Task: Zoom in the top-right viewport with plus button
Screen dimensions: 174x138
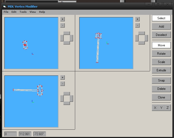Action: pyautogui.click(x=137, y=19)
